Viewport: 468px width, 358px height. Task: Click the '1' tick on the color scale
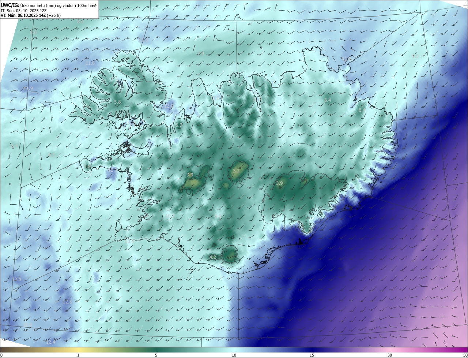[78, 355]
